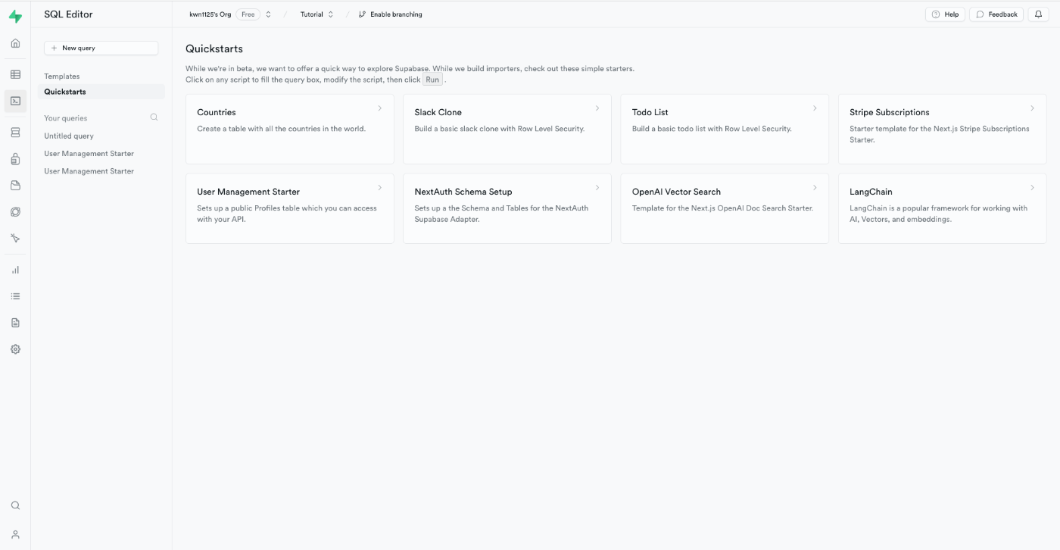The width and height of the screenshot is (1060, 550).
Task: Select the NextAuth Schema Setup title
Action: tap(463, 192)
